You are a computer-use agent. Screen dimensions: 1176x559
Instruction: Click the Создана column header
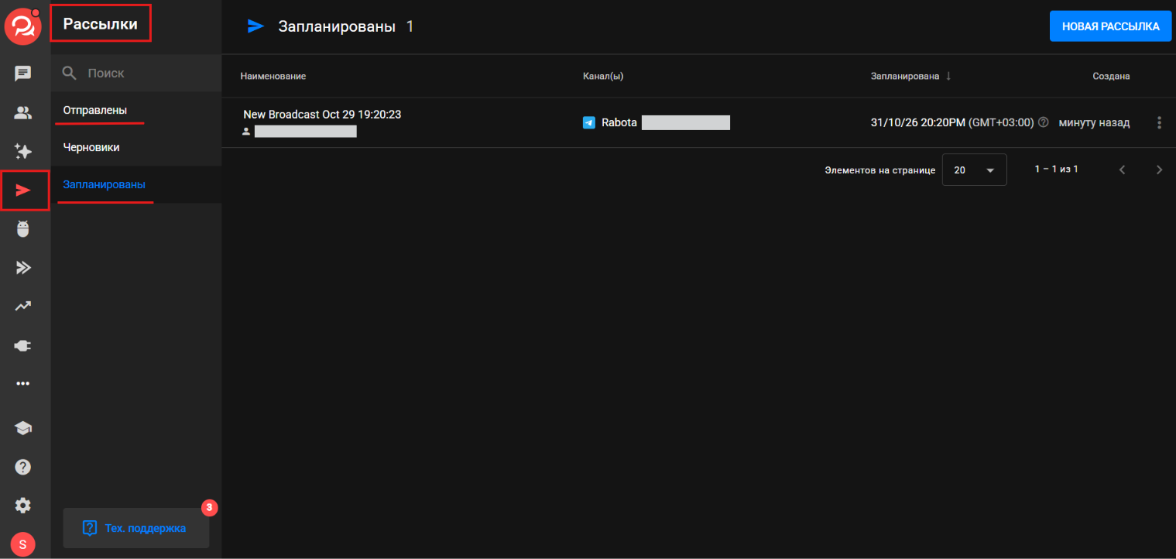pyautogui.click(x=1111, y=76)
